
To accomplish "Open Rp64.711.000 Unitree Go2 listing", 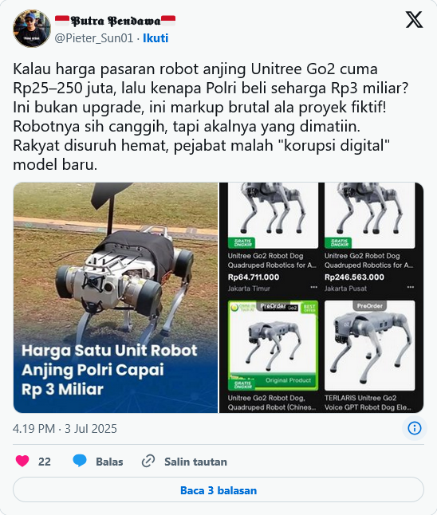I will tap(273, 238).
